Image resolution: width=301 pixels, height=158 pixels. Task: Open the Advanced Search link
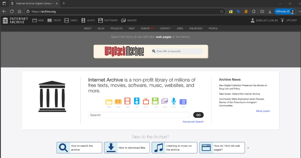point(193,122)
